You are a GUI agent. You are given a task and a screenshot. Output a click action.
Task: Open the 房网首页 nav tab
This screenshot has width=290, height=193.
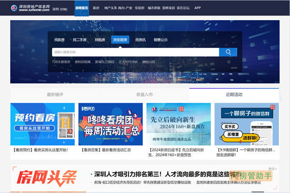tap(82, 8)
